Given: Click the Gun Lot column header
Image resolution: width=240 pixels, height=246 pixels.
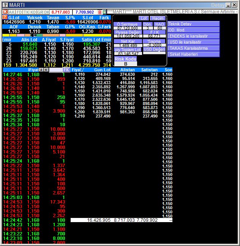Looking at the screenshot, I should [x=102, y=70].
